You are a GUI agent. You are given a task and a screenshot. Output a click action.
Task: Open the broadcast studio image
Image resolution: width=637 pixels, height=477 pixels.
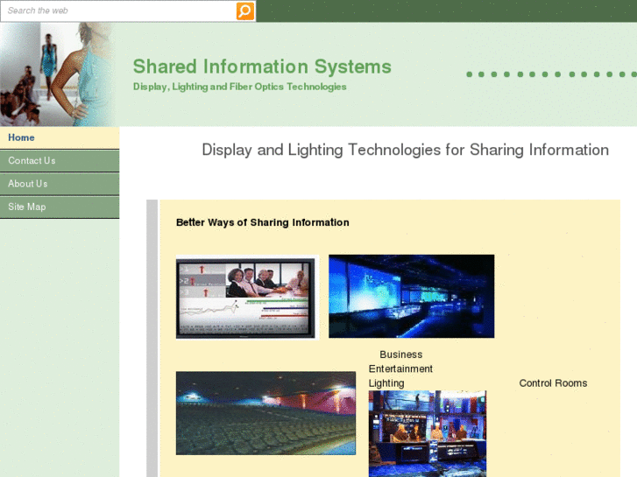coord(428,433)
